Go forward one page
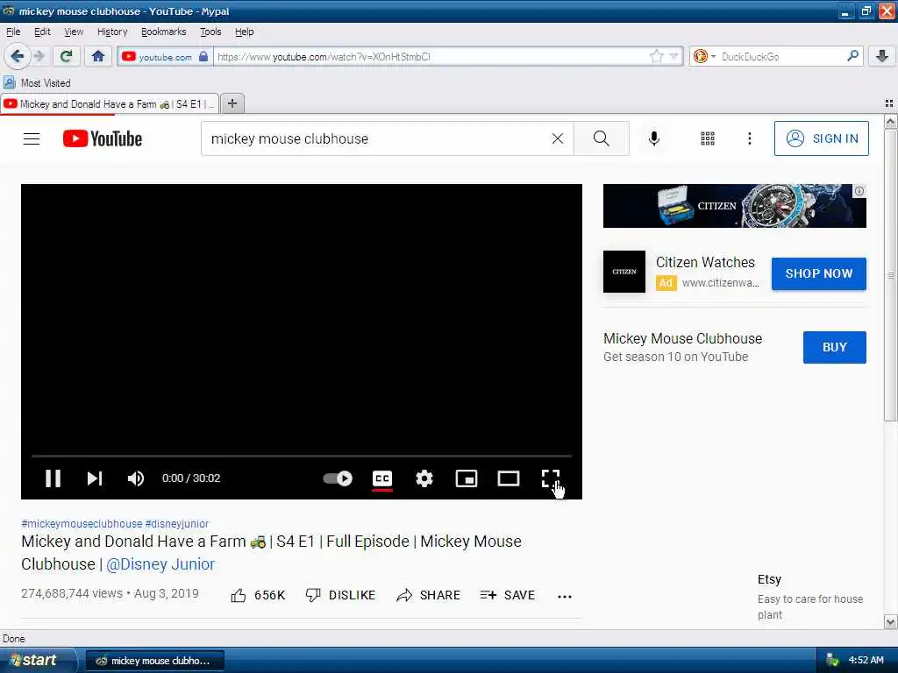 (39, 56)
